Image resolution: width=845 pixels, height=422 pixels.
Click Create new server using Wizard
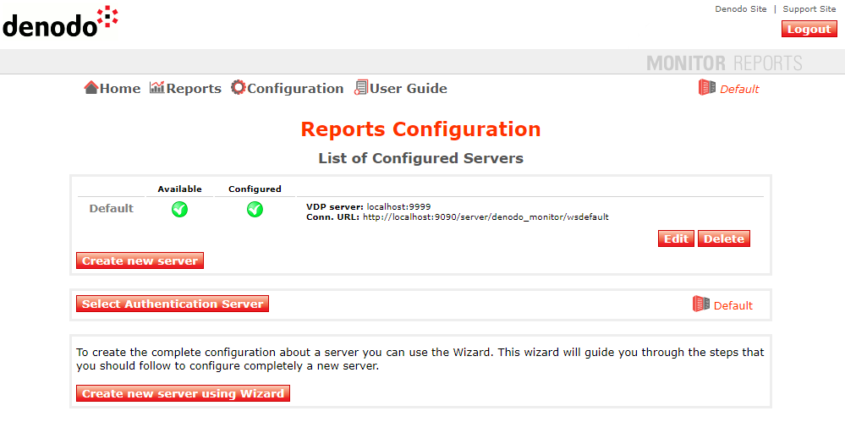(184, 393)
